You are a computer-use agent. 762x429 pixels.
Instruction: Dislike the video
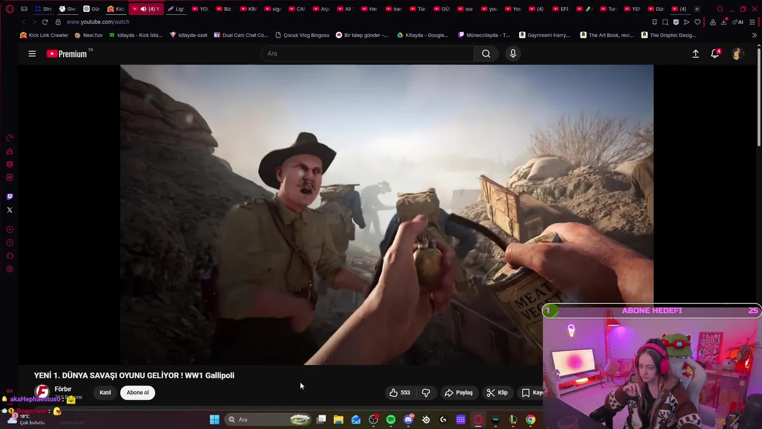pyautogui.click(x=426, y=393)
